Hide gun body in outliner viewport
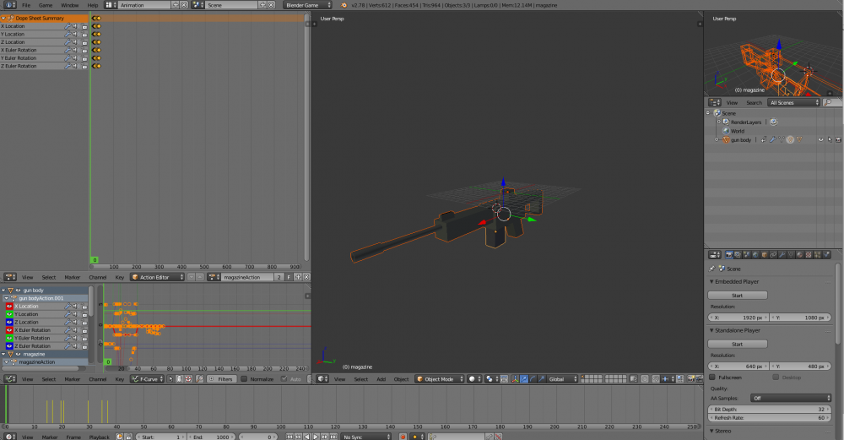844x440 pixels. point(820,139)
